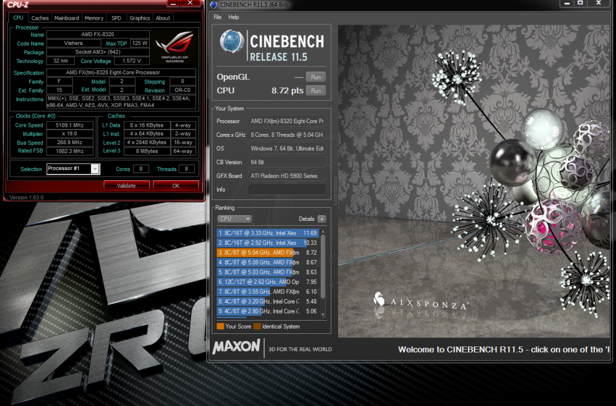Select the SPD tab in CPU-Z

coord(116,18)
